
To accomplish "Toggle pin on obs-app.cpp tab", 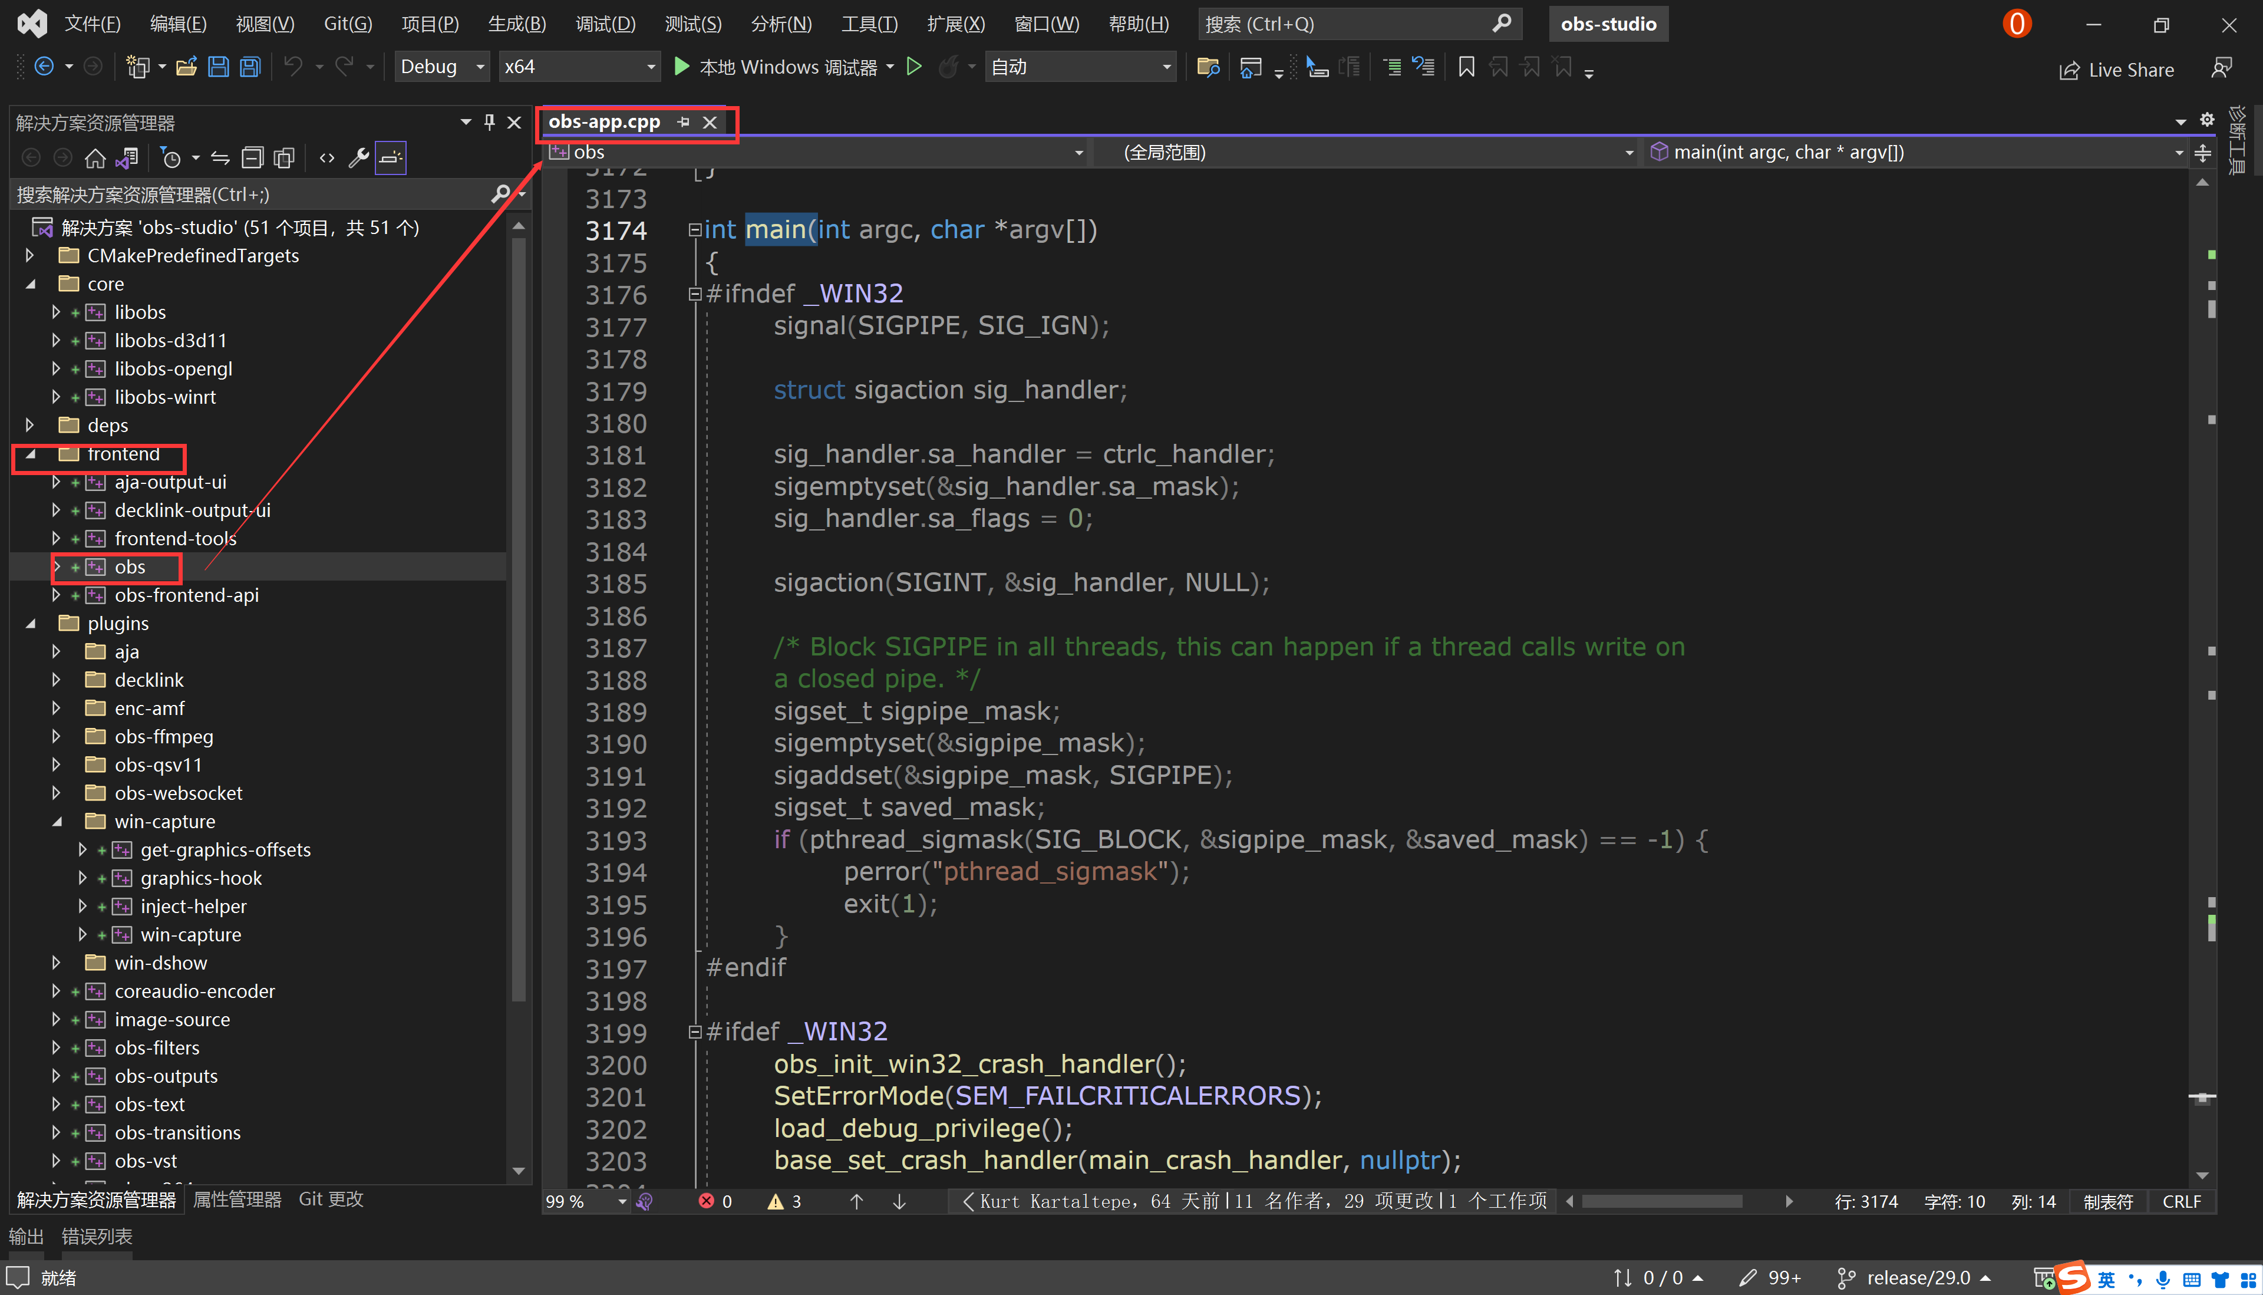I will (684, 122).
